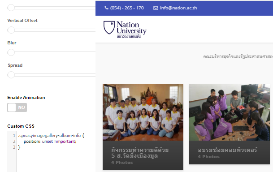The image size is (273, 172).
Task: Click the phone icon in top bar
Action: tap(106, 8)
